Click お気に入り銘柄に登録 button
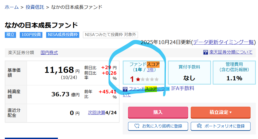Screen dimensions: 258x139 tap(158, 126)
